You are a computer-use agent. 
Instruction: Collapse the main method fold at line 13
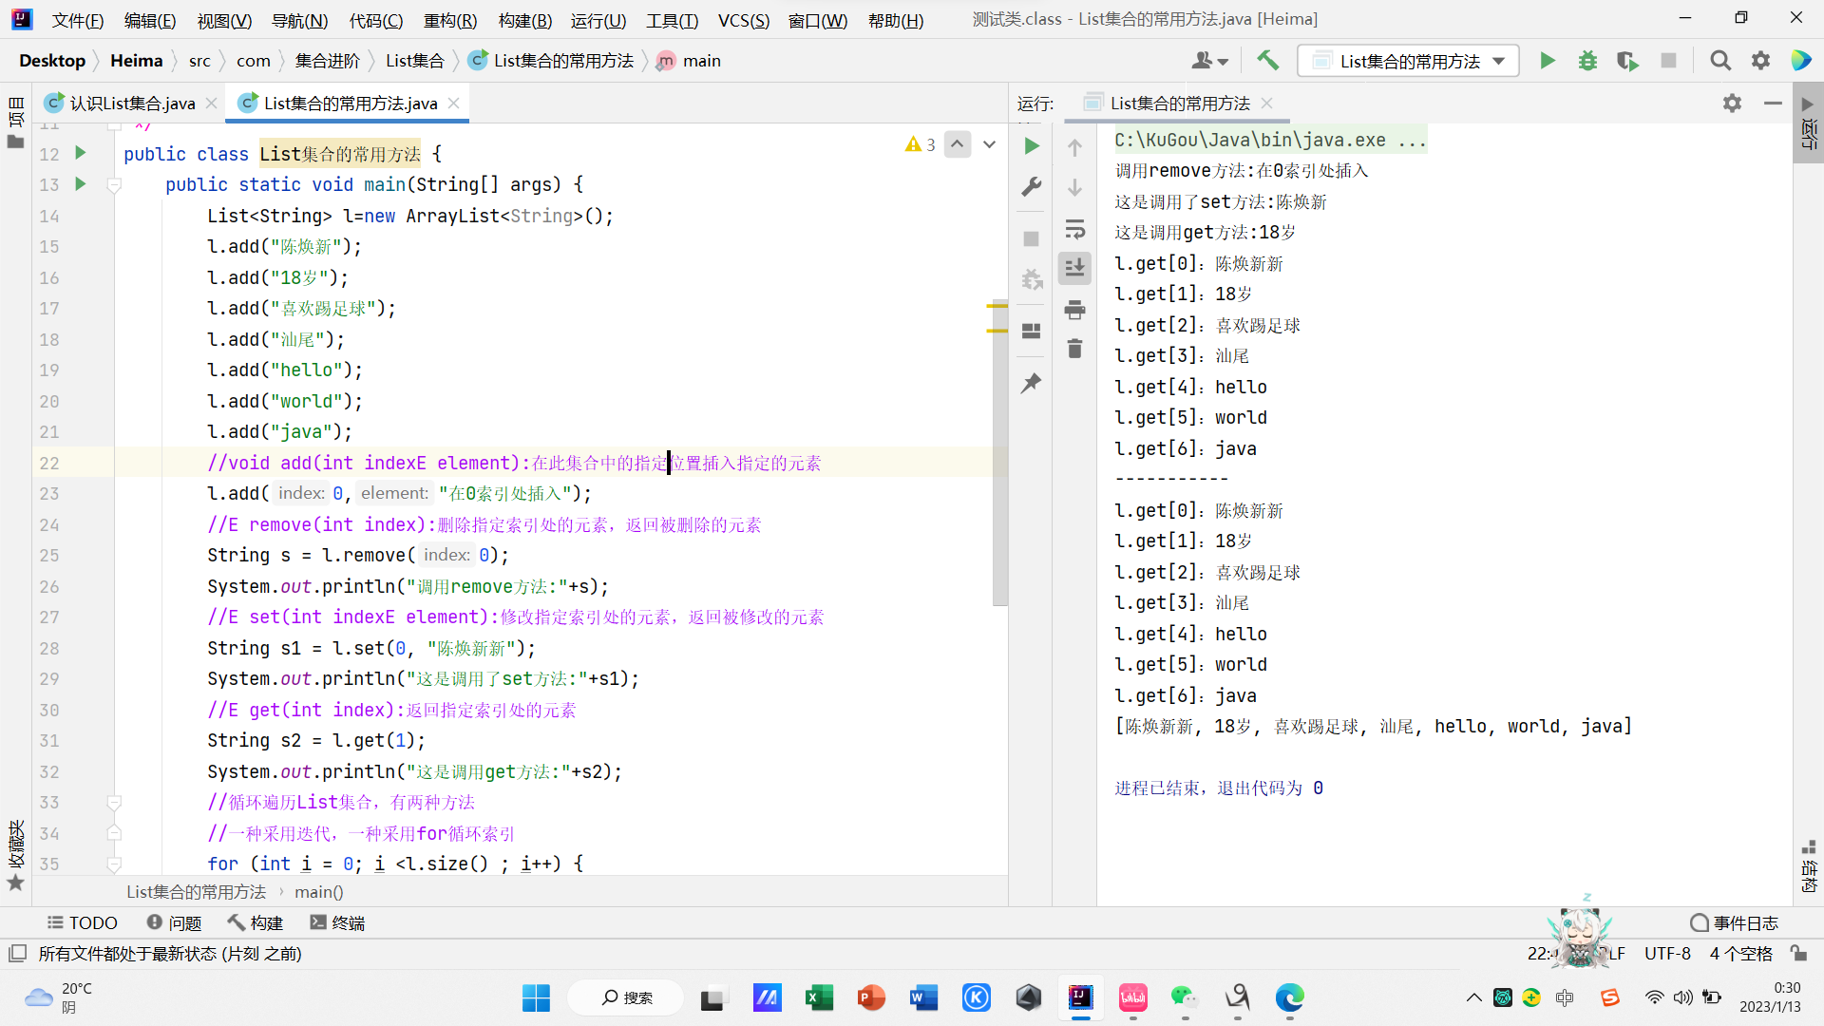[114, 185]
